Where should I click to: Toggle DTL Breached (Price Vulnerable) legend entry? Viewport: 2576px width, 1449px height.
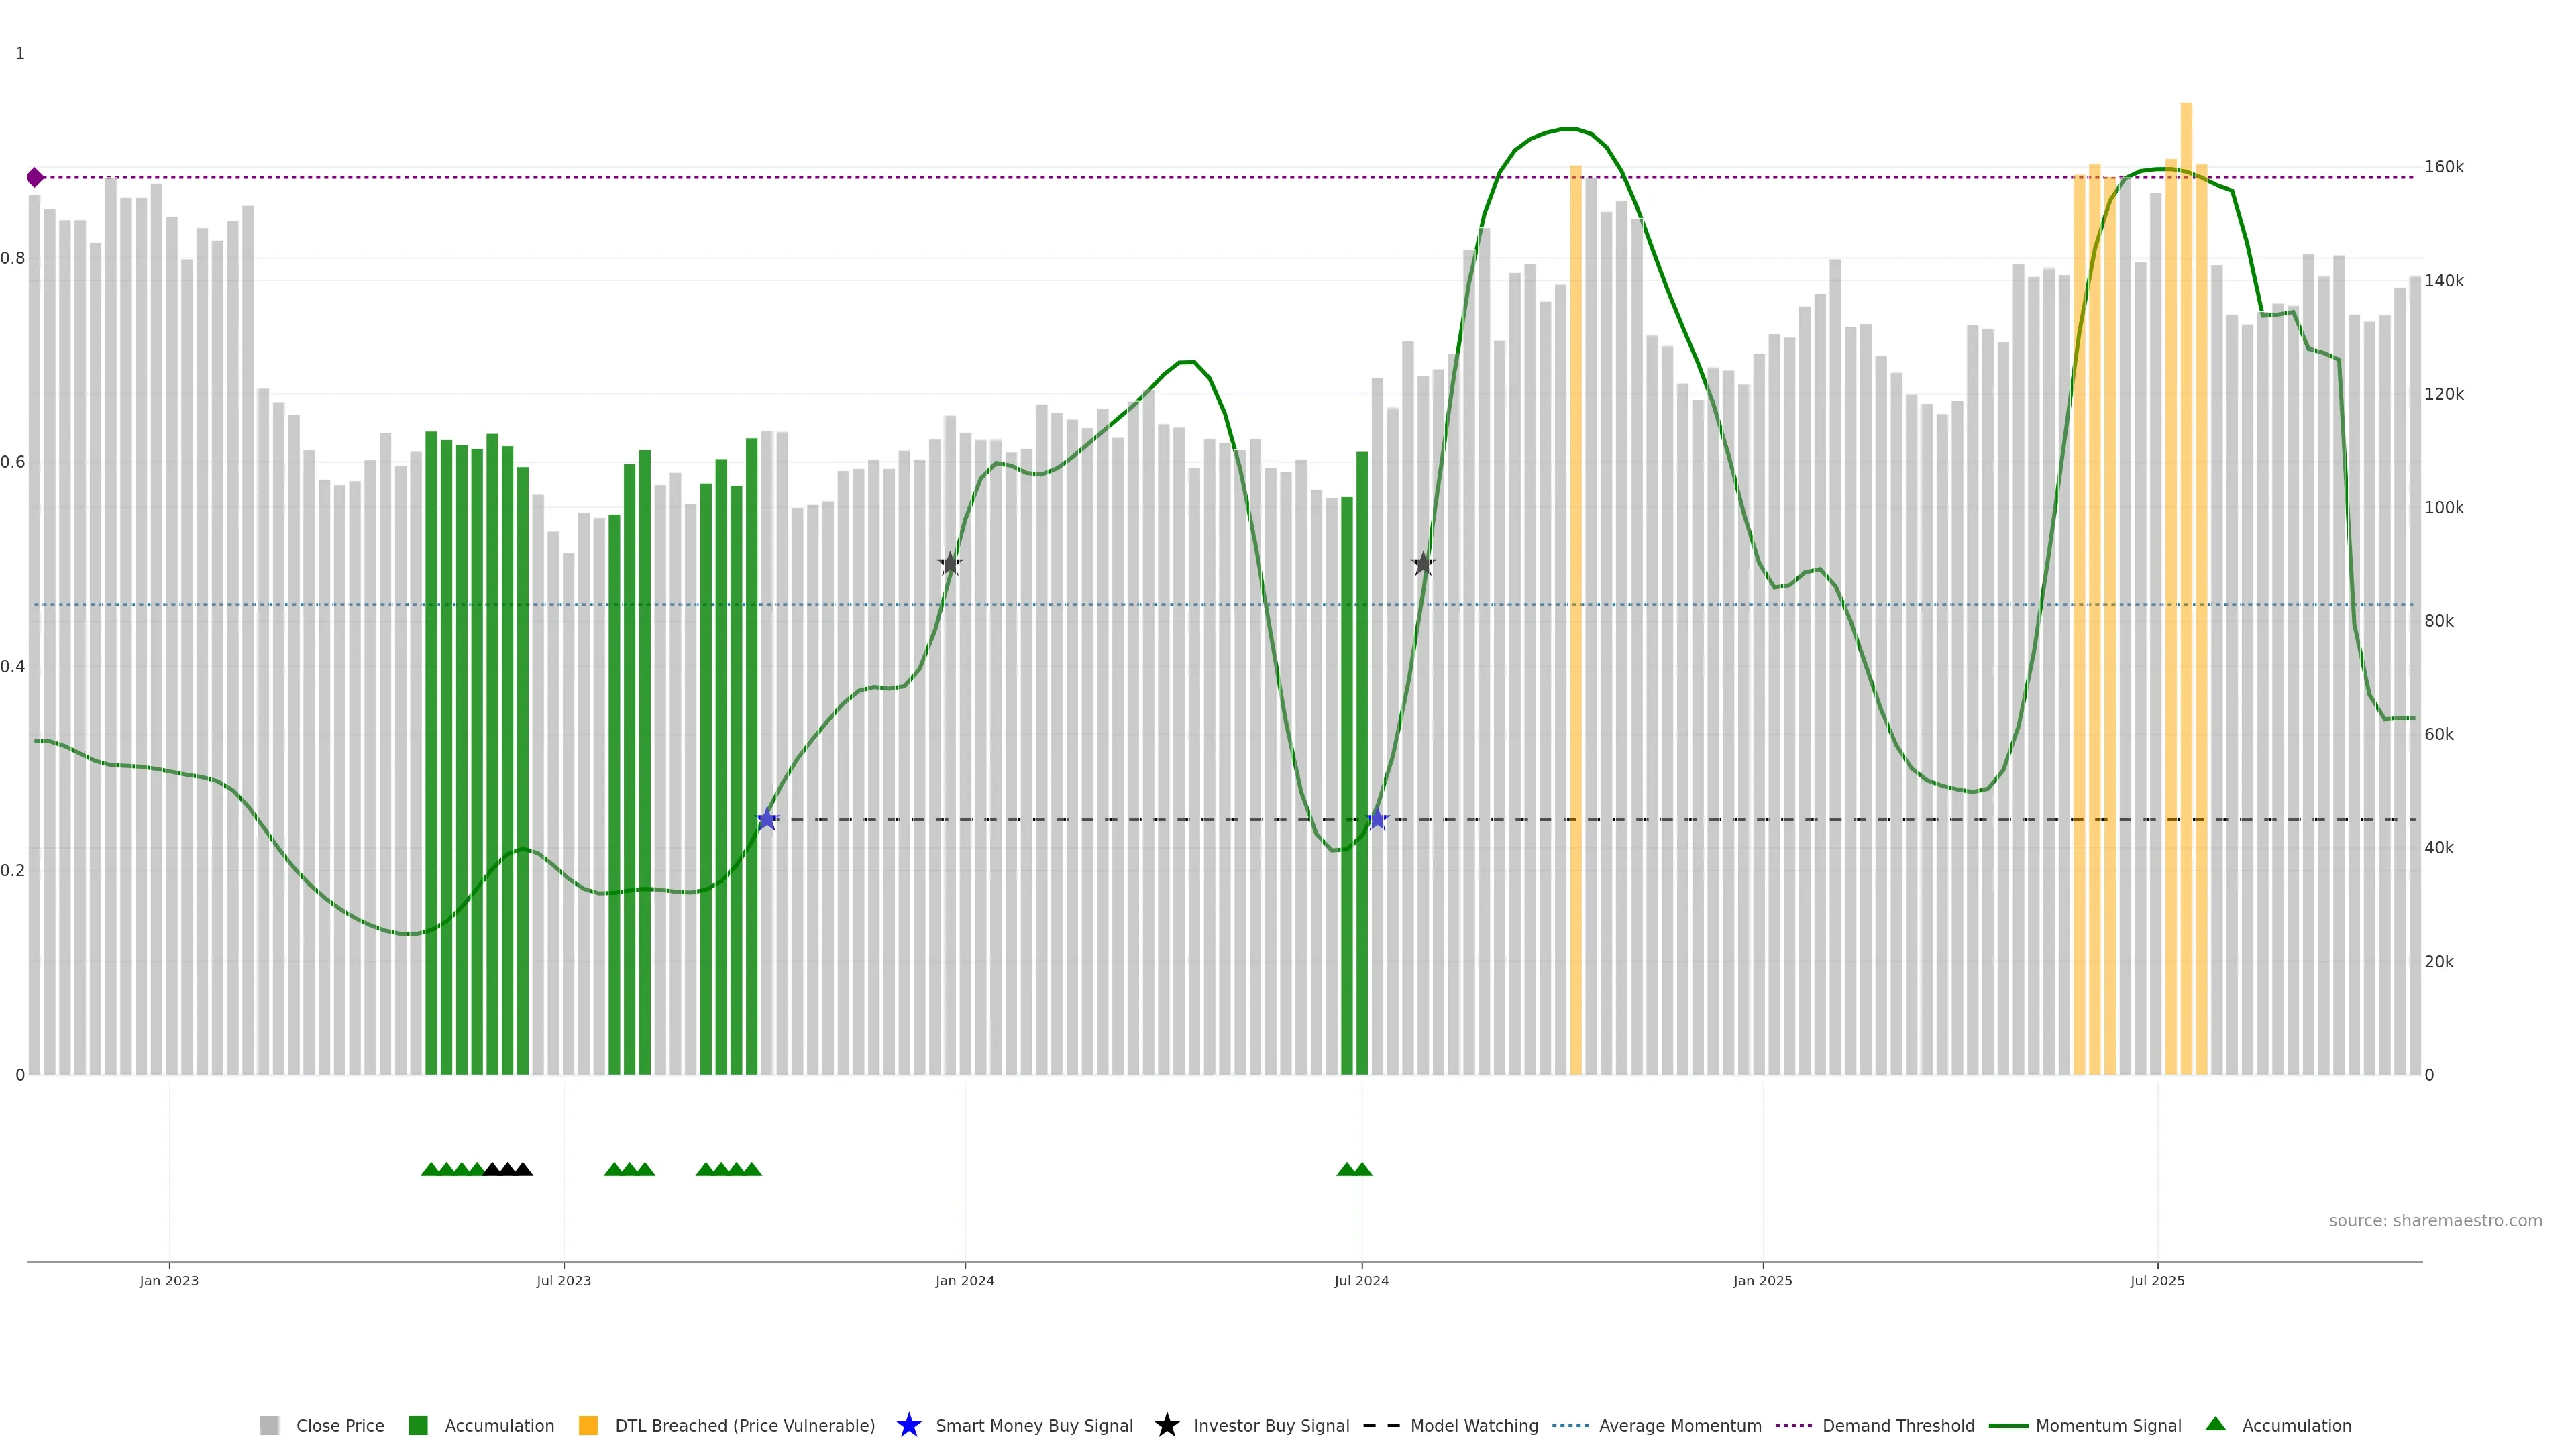[744, 1425]
